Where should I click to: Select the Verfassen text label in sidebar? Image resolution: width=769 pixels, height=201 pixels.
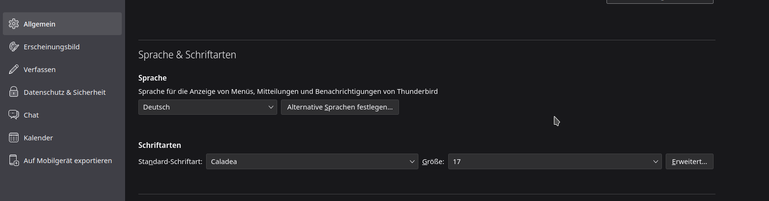39,70
